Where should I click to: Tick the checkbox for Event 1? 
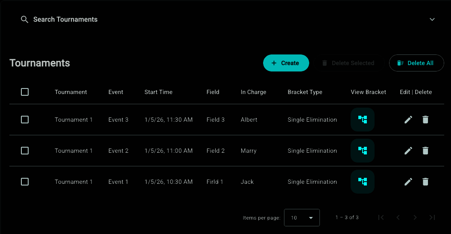(x=25, y=182)
